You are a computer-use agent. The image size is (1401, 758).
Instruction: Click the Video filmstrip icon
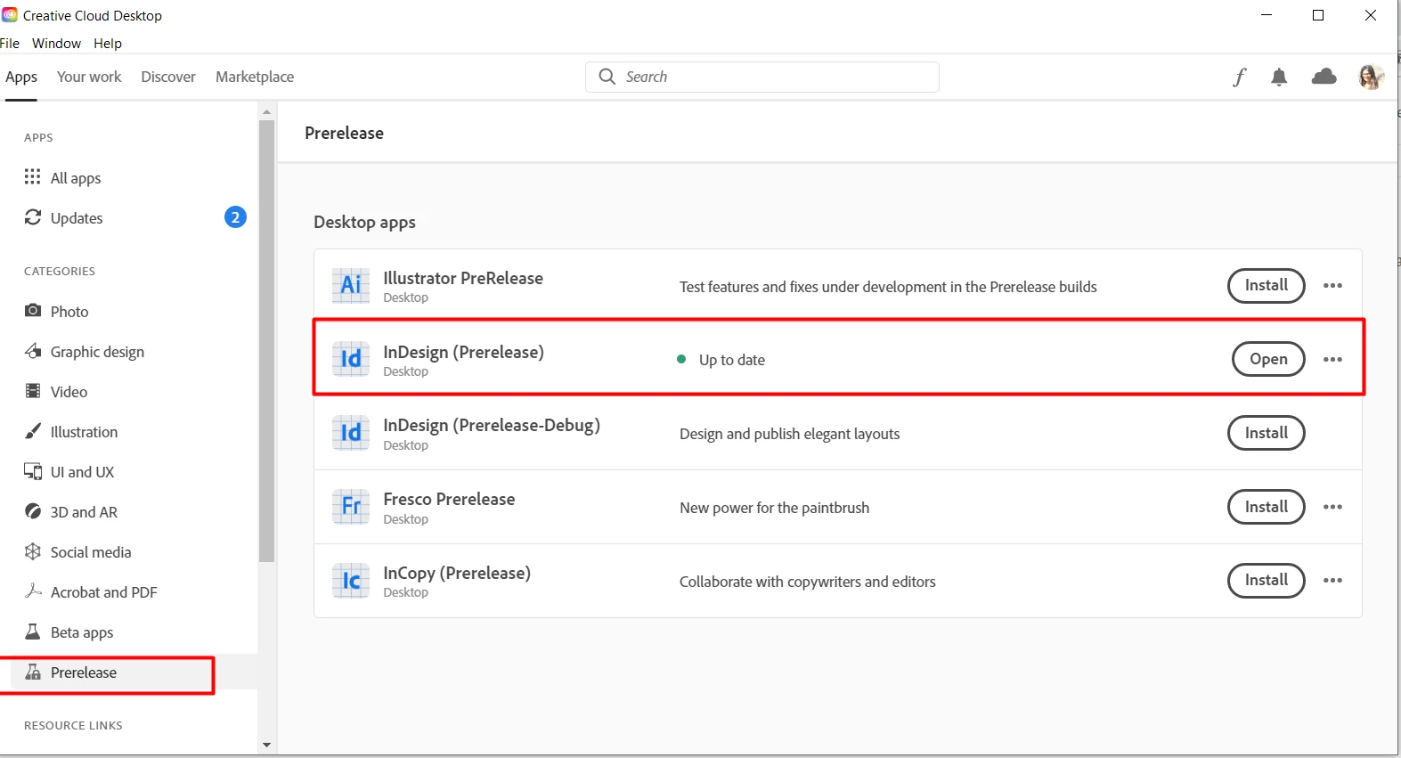tap(33, 391)
